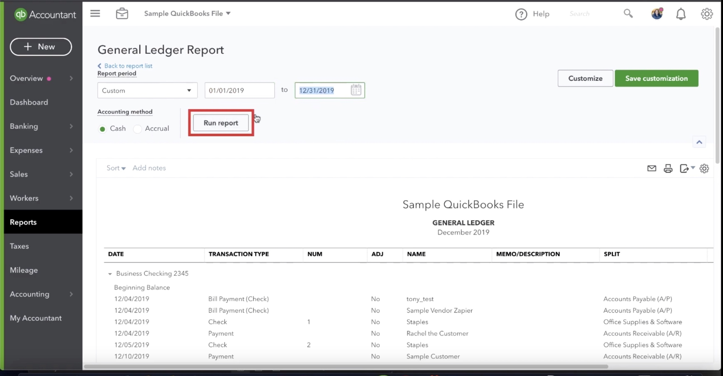Click the NUM column header
This screenshot has width=723, height=376.
[x=315, y=254]
